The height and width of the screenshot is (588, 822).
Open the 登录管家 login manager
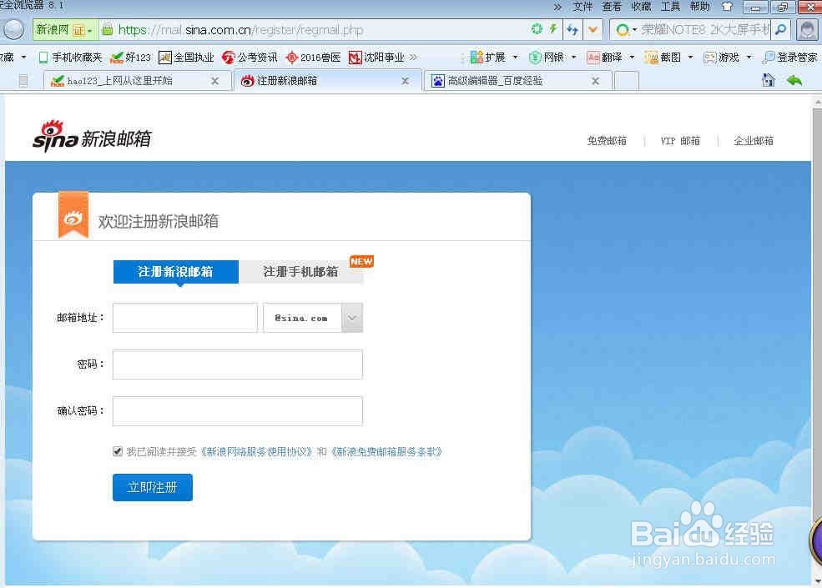pos(790,57)
